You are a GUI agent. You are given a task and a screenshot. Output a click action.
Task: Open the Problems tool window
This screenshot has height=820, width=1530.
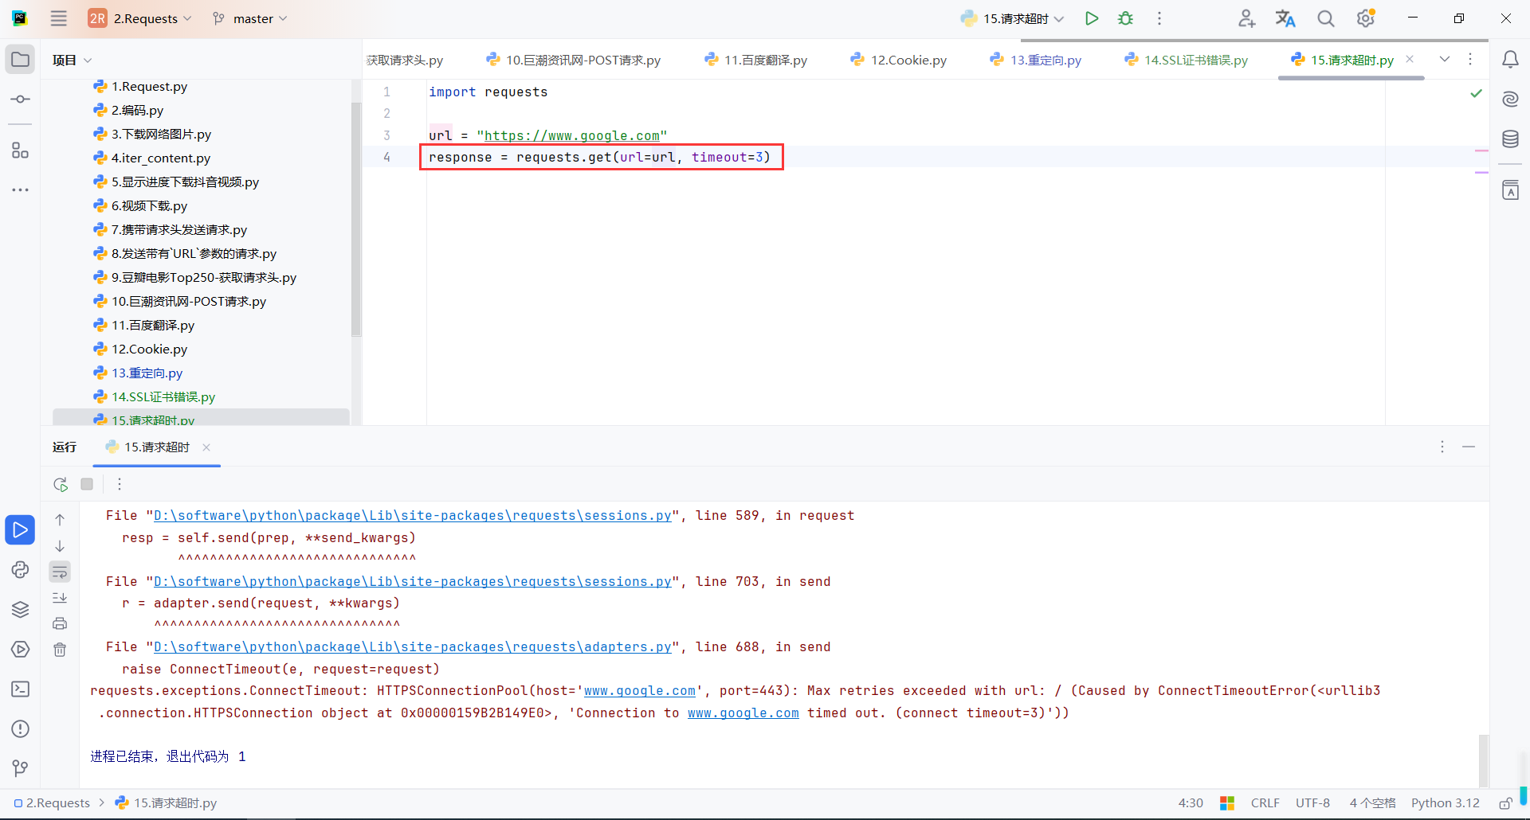(x=20, y=729)
